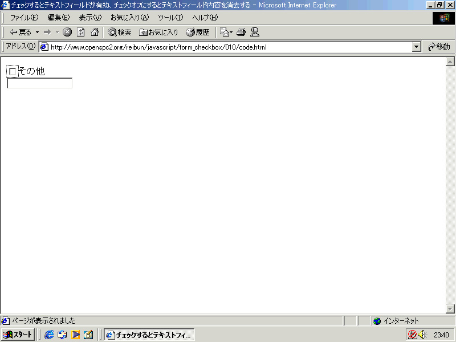456x342 pixels.
Task: Launch Windows Media Player quick launch icon
Action: click(x=75, y=335)
